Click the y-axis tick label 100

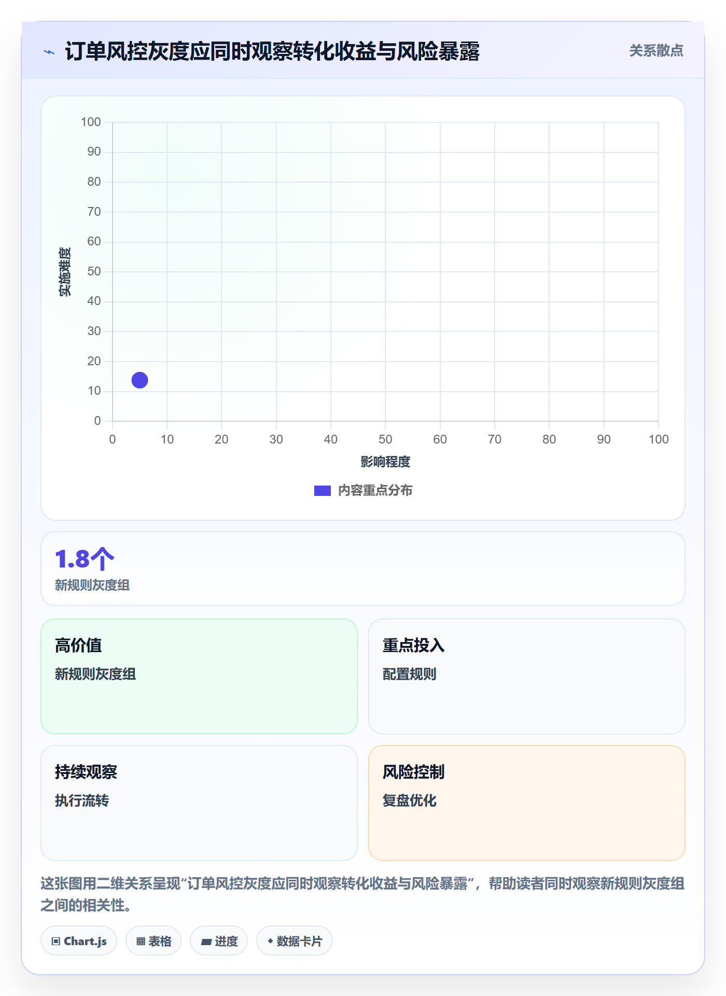[91, 122]
